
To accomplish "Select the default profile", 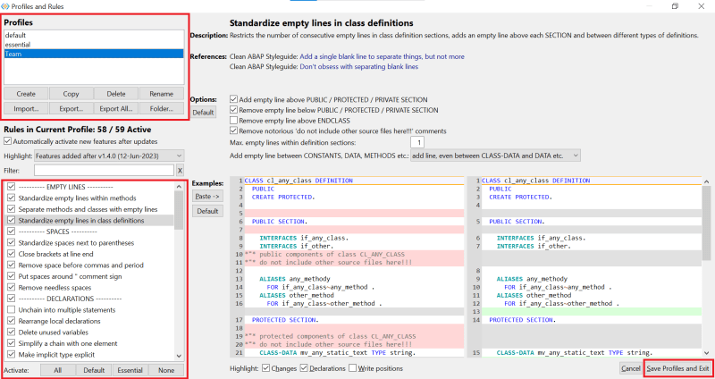I will coord(94,35).
